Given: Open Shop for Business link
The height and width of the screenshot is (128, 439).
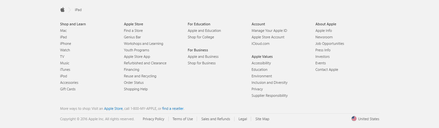Looking at the screenshot, I should [x=202, y=63].
